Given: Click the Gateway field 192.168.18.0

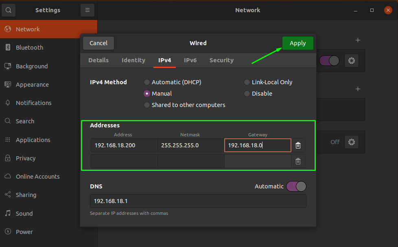Looking at the screenshot, I should pyautogui.click(x=258, y=145).
